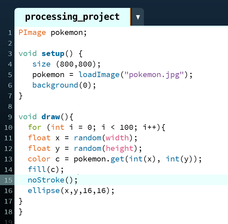Open the tab dropdown arrow menu
228x224 pixels.
138,17
